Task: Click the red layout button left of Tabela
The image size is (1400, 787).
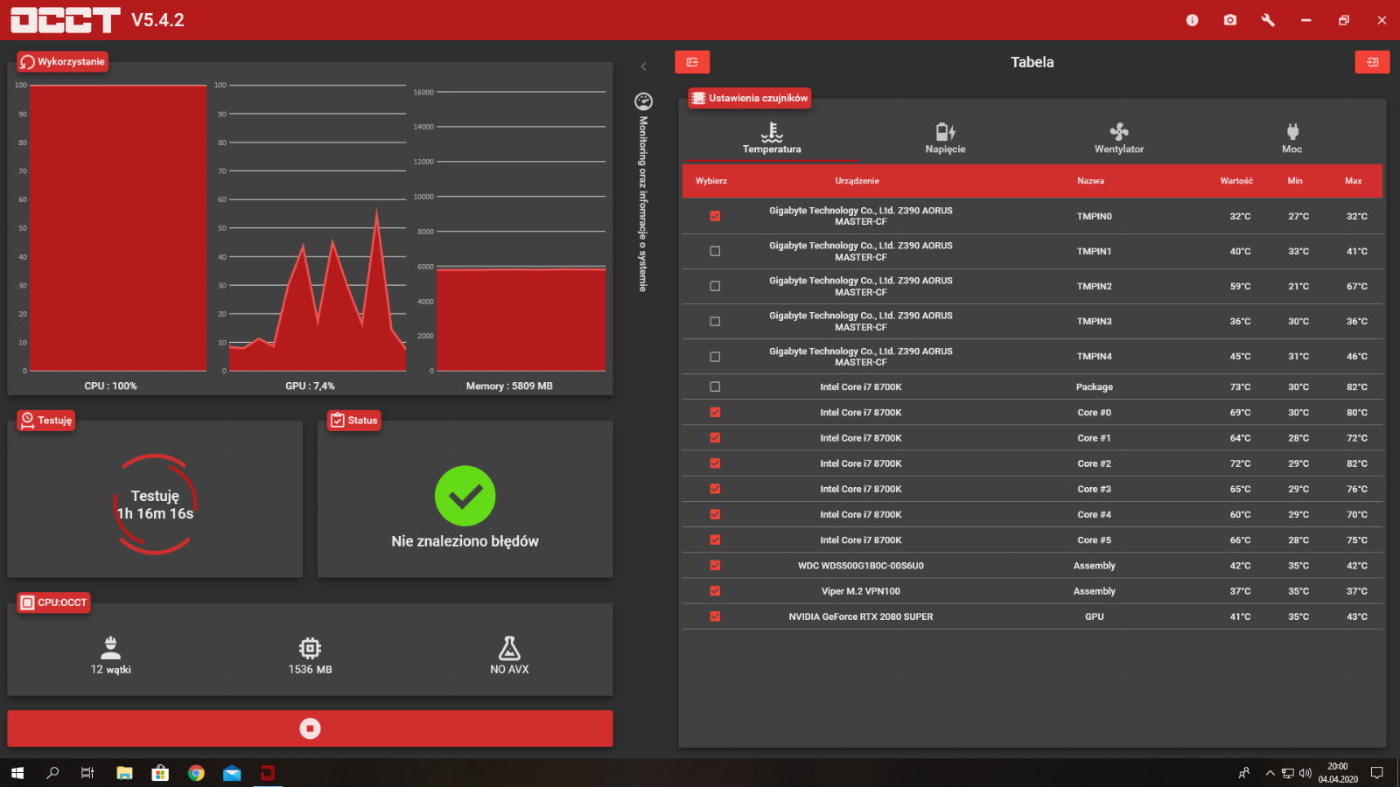Action: 692,62
